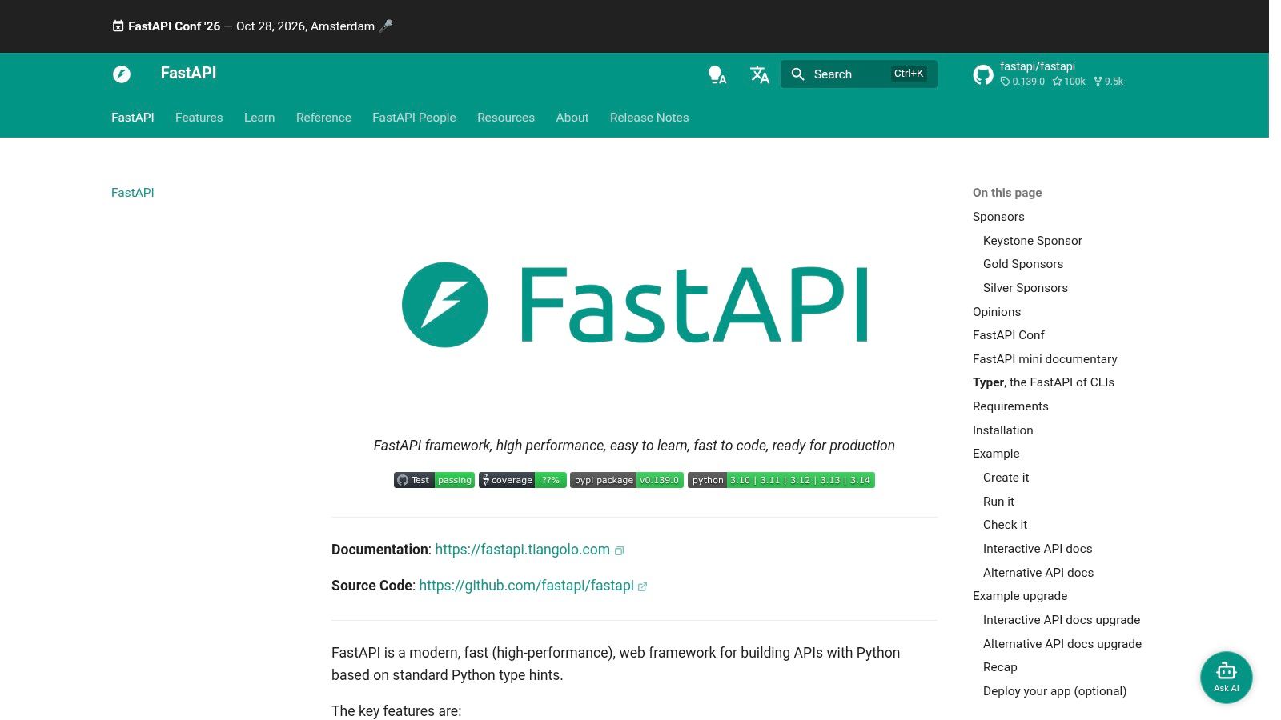Jump to Keystone Sponsor section
This screenshot has height=720, width=1281.
pyautogui.click(x=1033, y=241)
